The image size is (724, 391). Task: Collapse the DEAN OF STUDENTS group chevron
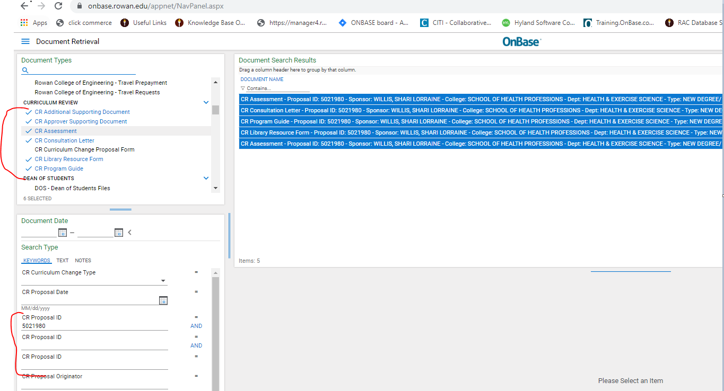pos(206,178)
